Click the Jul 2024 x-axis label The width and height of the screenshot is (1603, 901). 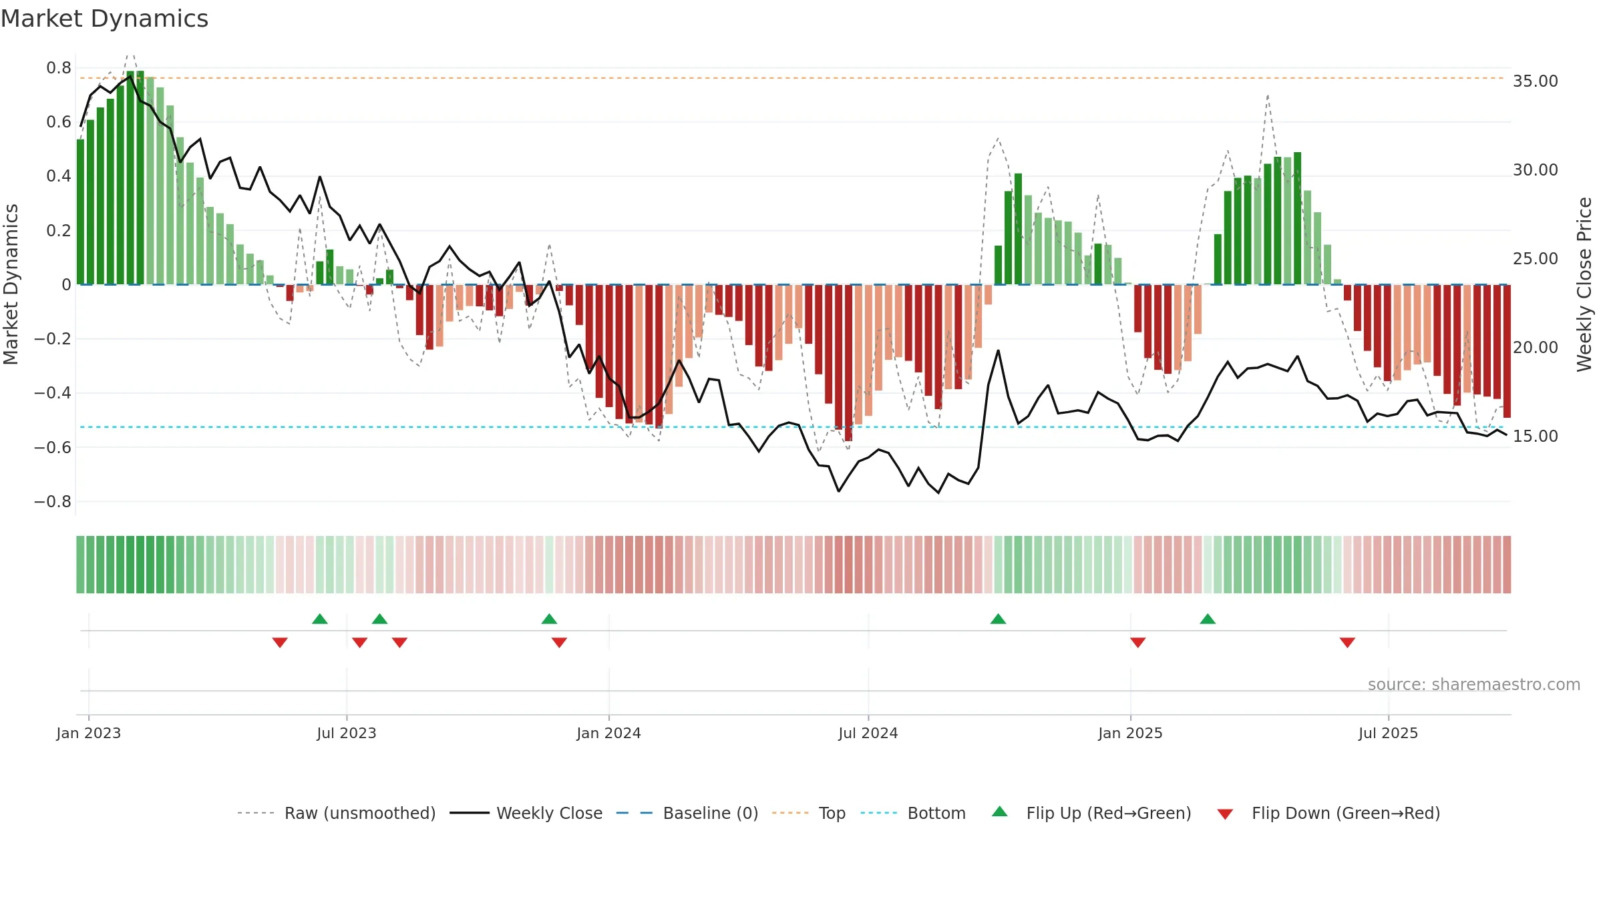pos(868,733)
